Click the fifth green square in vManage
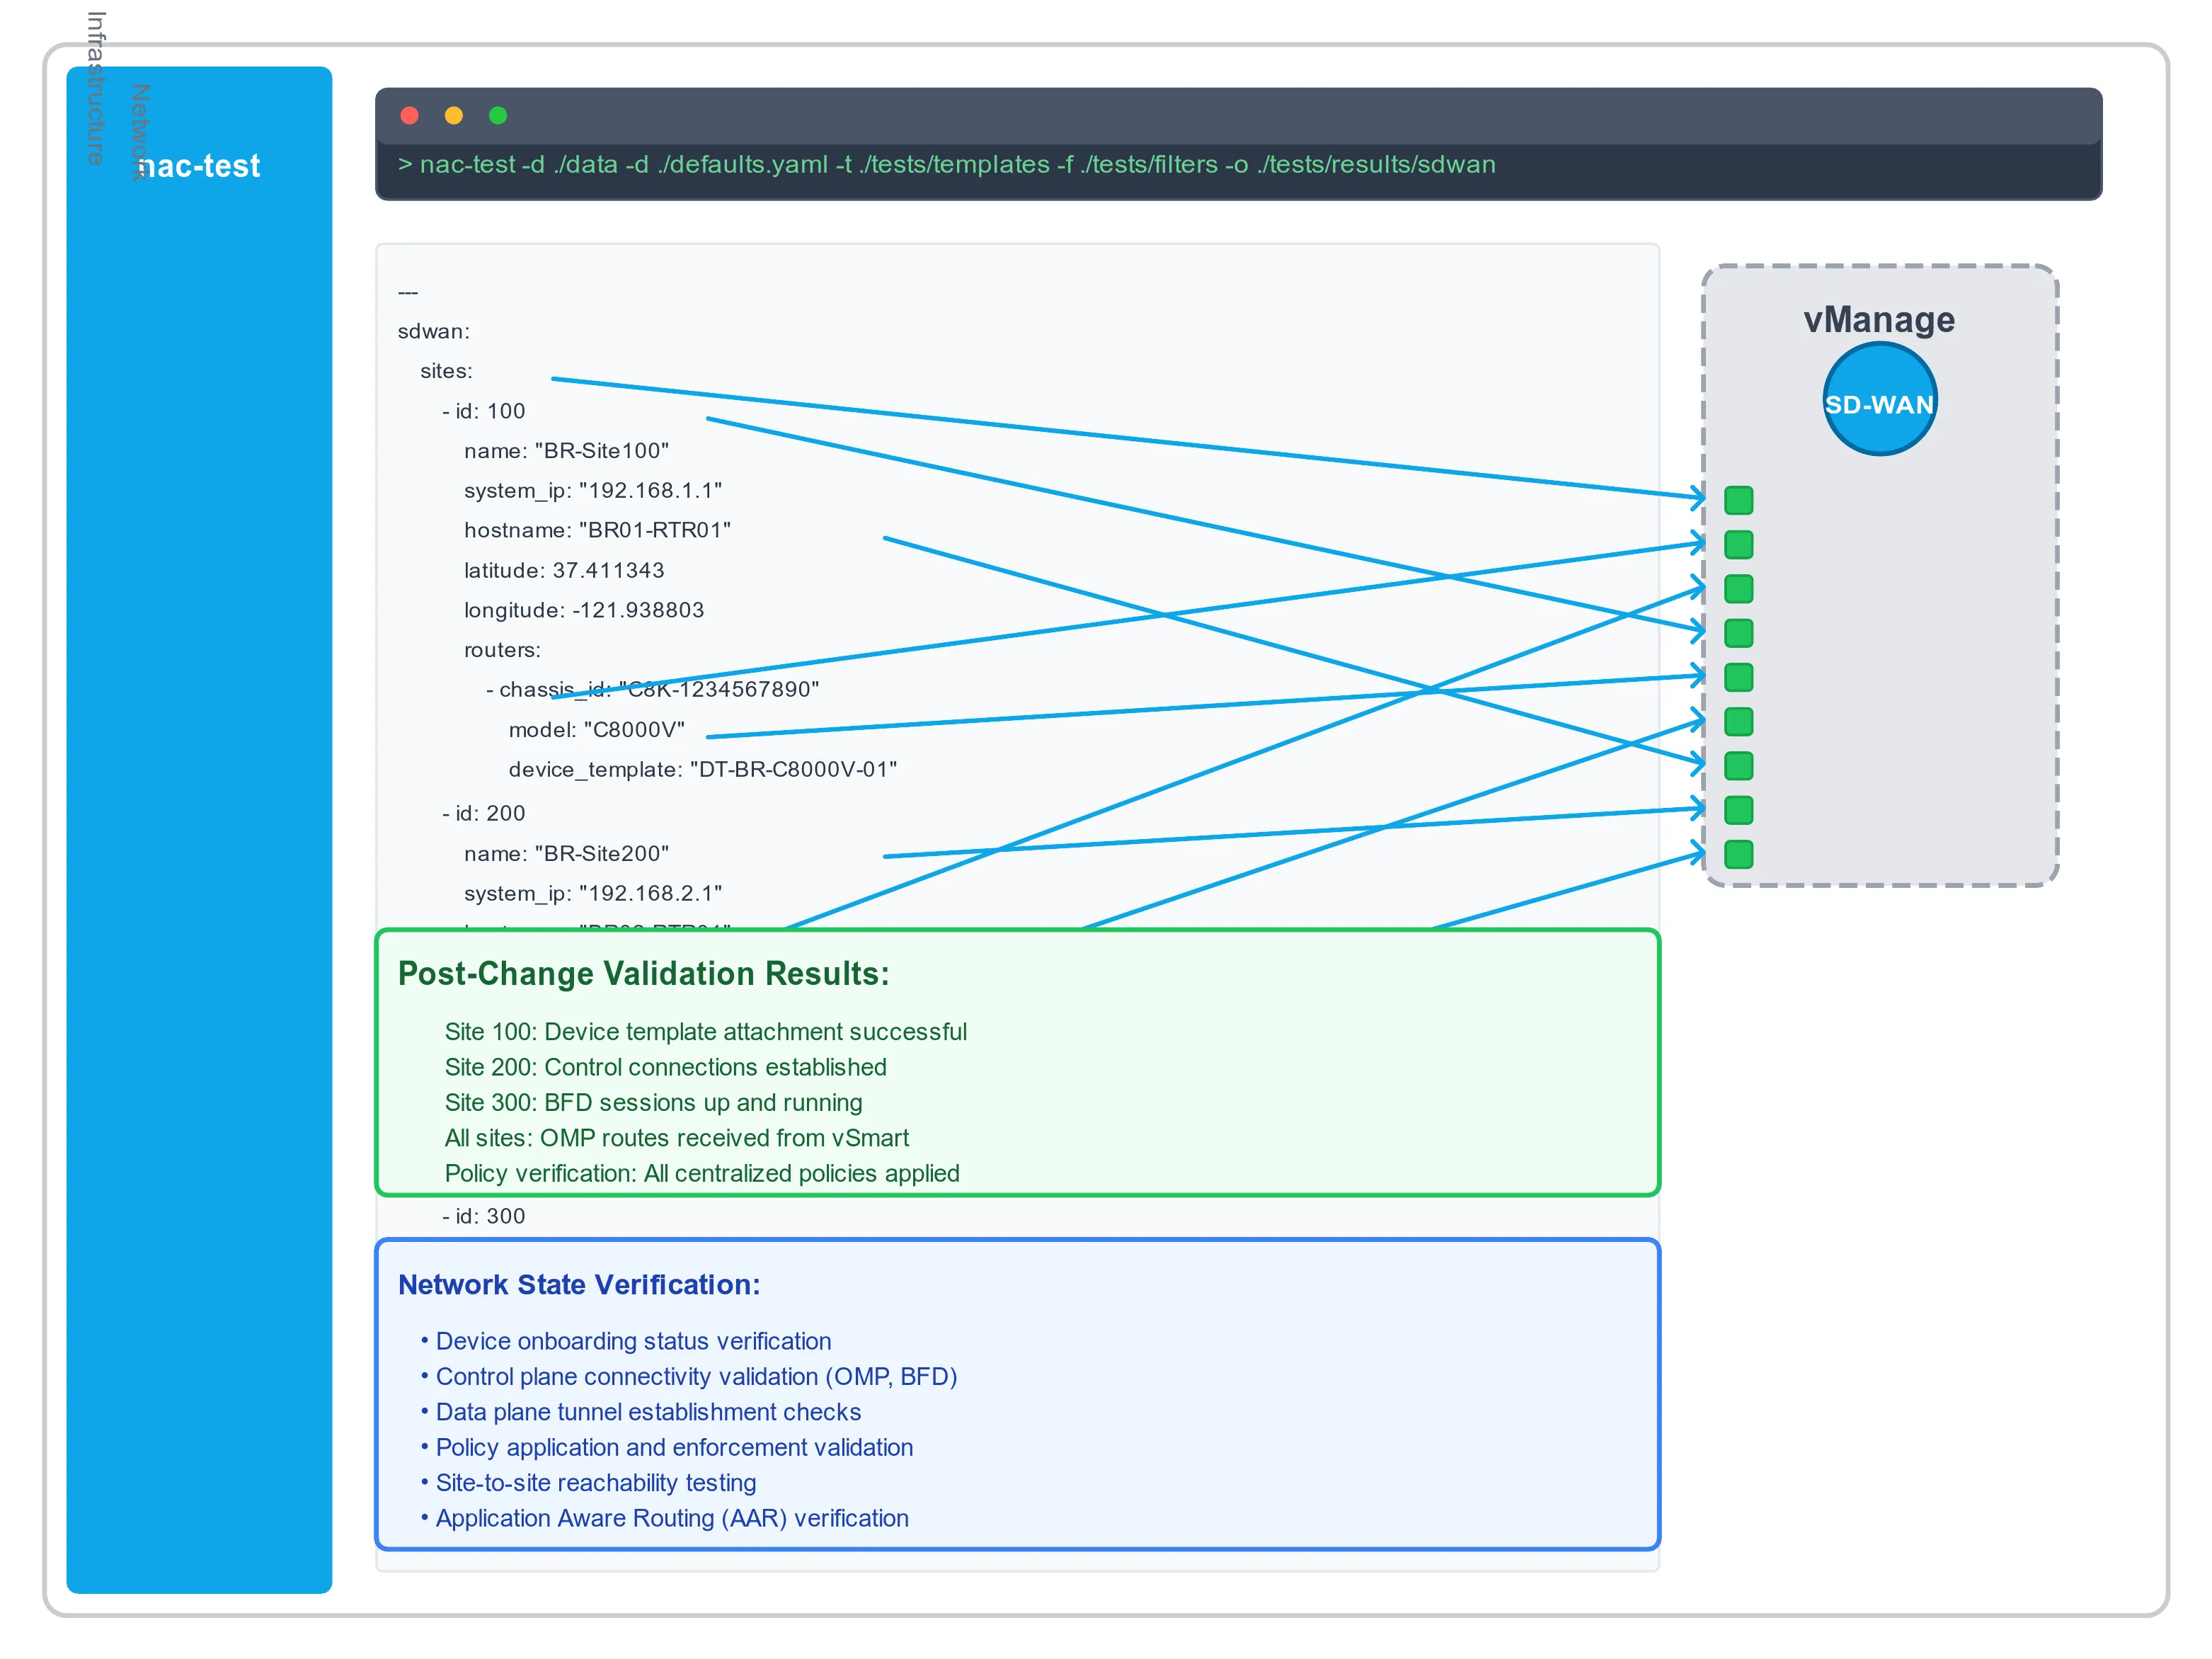This screenshot has width=2212, height=1659. coord(1738,678)
